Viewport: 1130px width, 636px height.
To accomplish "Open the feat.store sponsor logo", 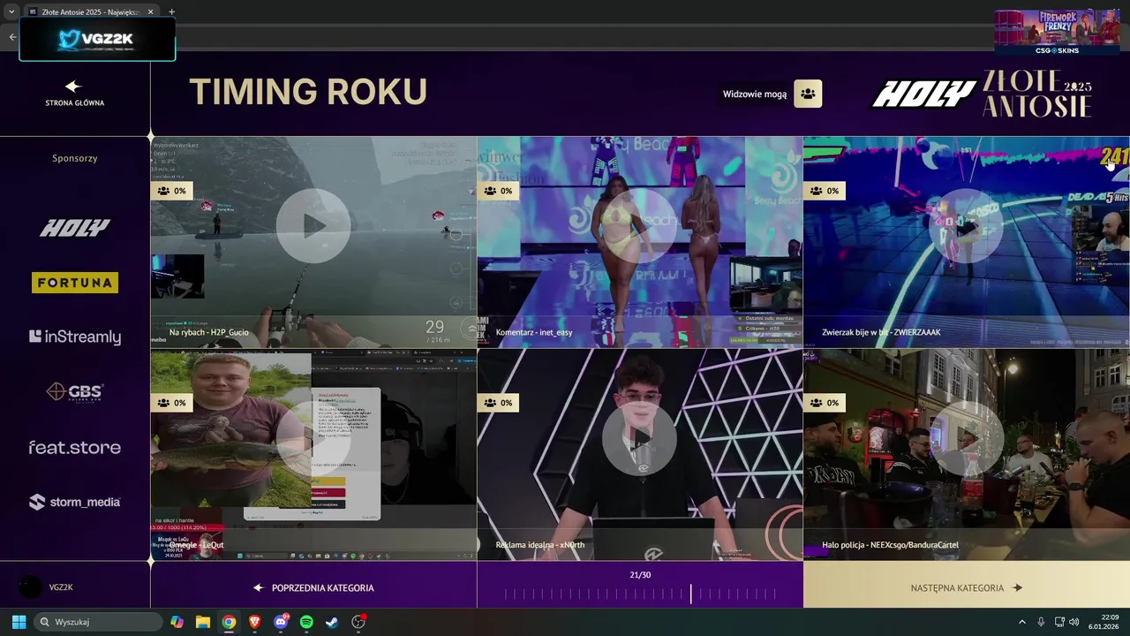I will 75,447.
